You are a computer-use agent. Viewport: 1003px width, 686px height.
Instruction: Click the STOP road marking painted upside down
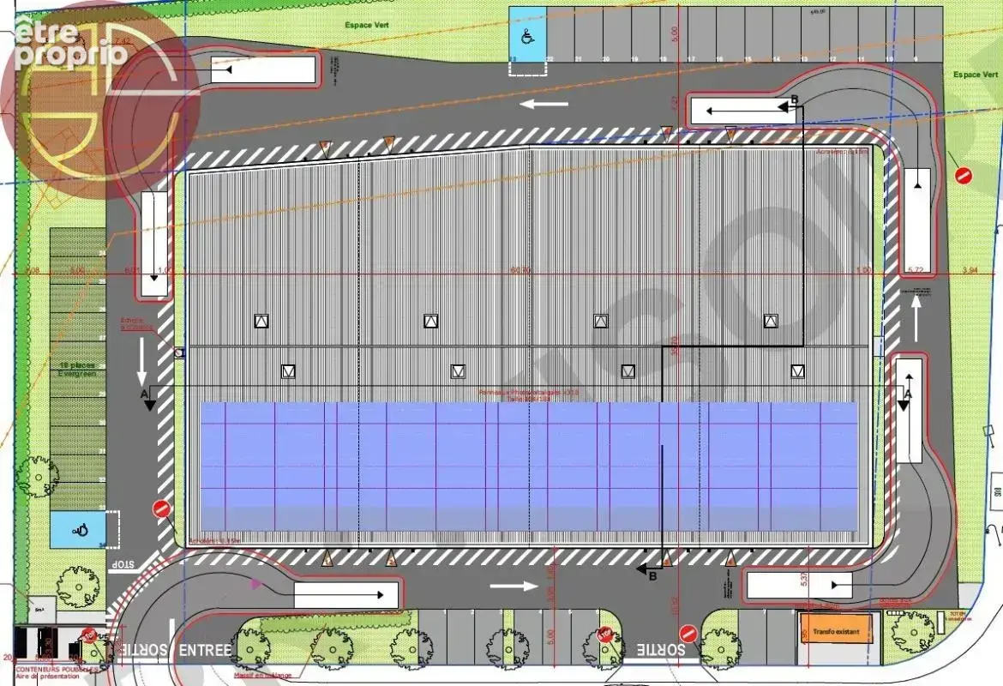(x=125, y=565)
